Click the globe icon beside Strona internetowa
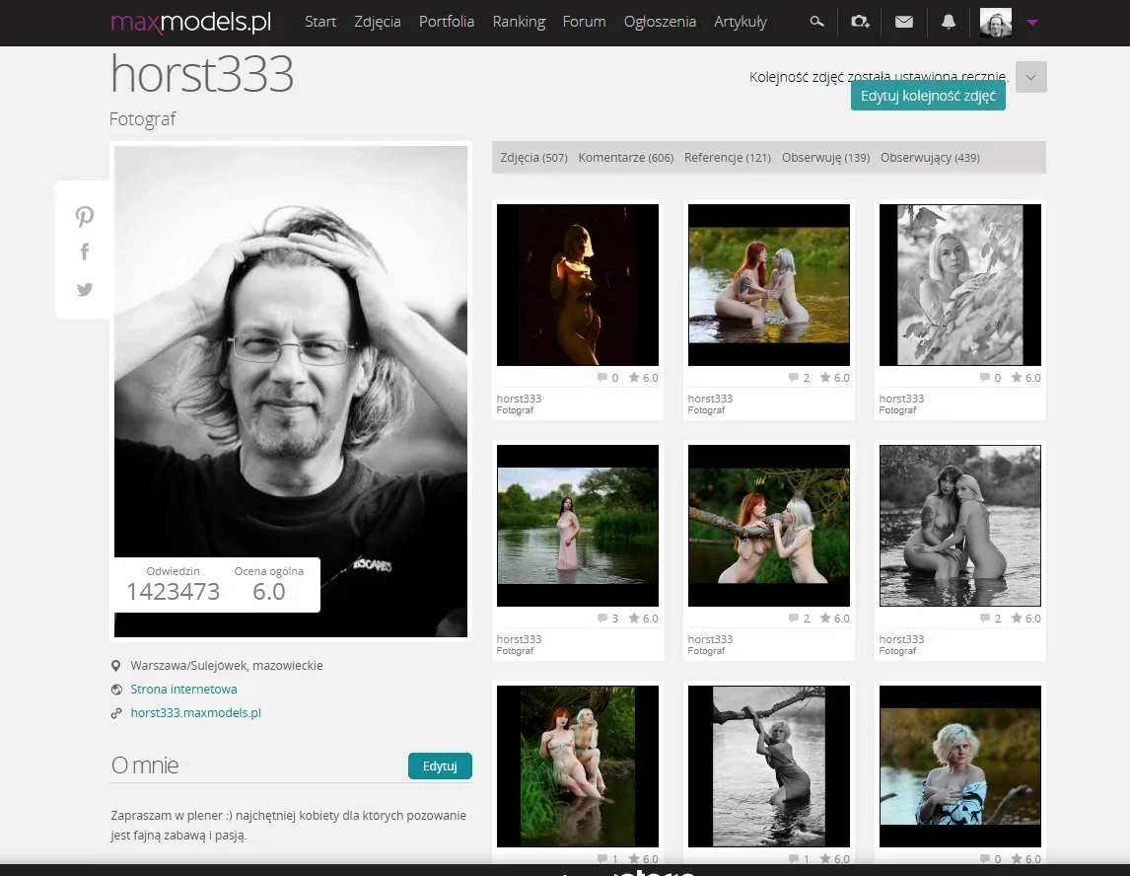This screenshot has height=876, width=1130. pos(116,690)
